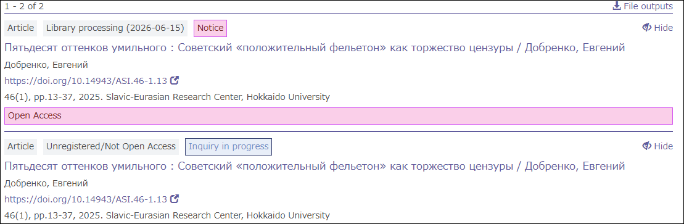Click author Добренко, Евгений under the Notice record
The height and width of the screenshot is (224, 684).
coord(46,65)
